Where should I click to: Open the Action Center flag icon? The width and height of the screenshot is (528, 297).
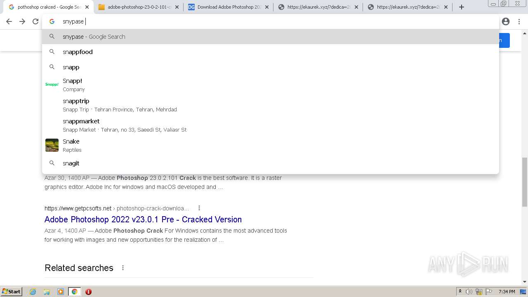tap(488, 292)
